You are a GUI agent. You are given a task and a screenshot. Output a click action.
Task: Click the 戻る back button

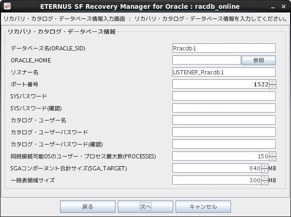click(88, 207)
